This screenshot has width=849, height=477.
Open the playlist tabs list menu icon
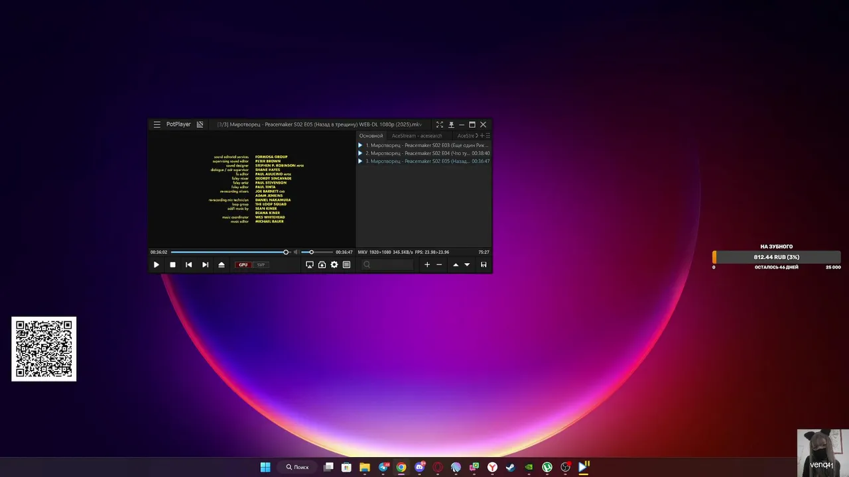[488, 136]
